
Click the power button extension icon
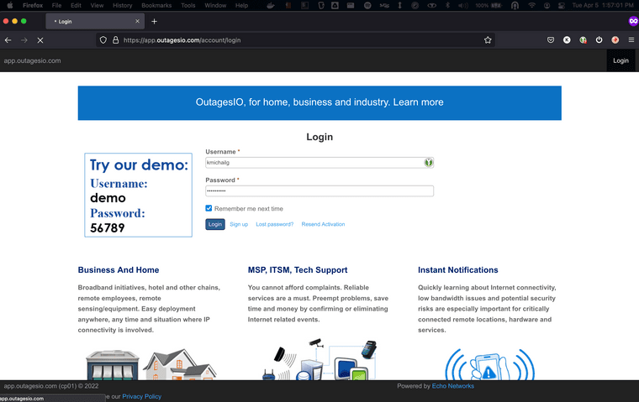tap(599, 40)
